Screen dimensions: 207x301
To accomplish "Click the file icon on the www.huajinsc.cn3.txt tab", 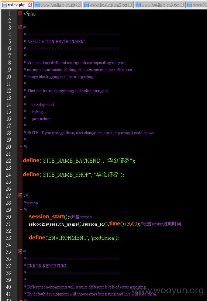I will (138, 5).
